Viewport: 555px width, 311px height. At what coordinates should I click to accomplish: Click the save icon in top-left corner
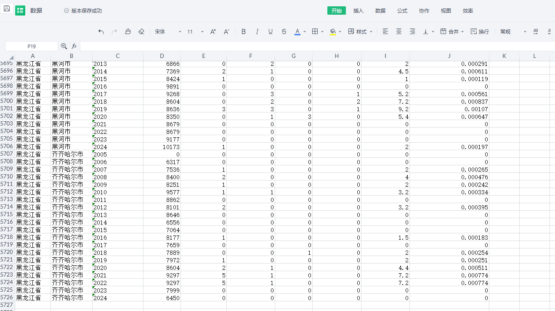tap(7, 8)
